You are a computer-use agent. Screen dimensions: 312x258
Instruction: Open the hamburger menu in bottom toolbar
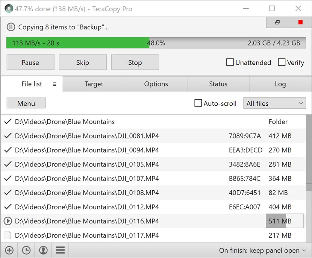coord(60,250)
